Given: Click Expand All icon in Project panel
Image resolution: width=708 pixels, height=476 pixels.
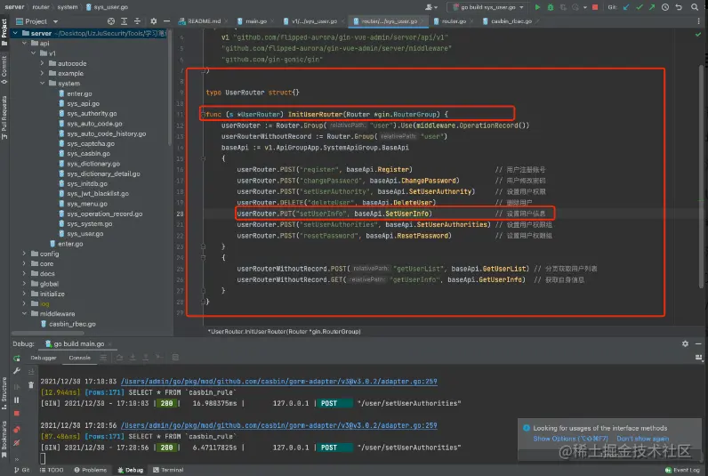Looking at the screenshot, I should [125, 21].
